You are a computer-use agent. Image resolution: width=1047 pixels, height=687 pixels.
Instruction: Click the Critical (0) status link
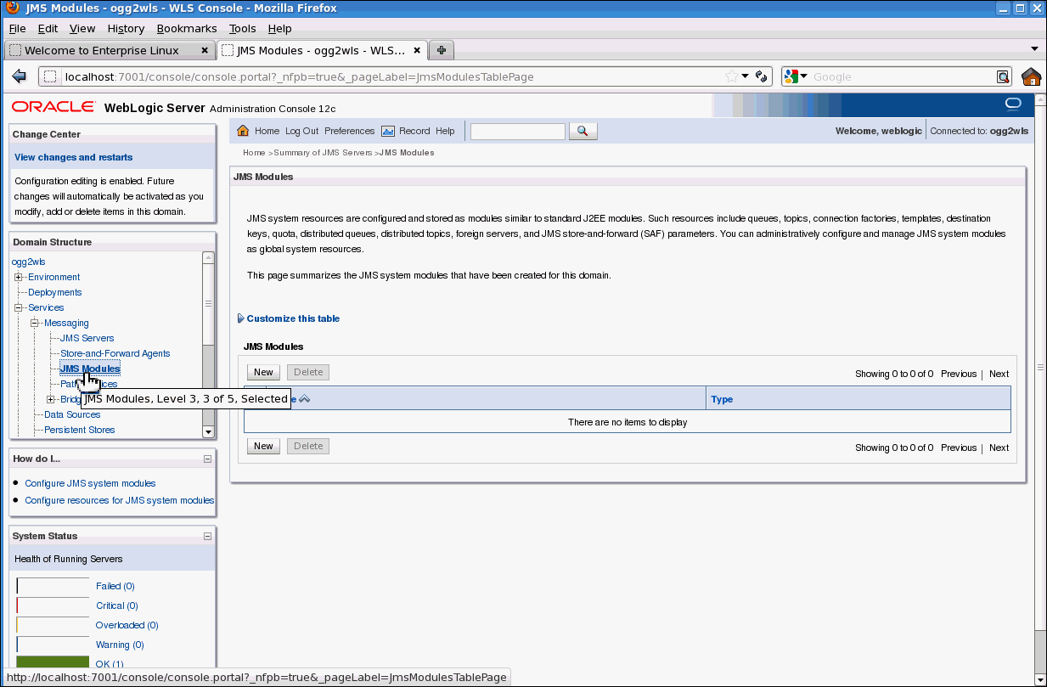[x=116, y=605]
